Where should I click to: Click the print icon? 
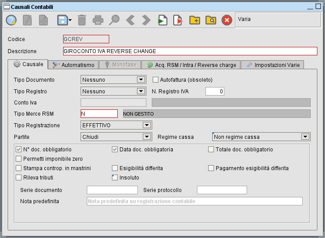(98, 20)
